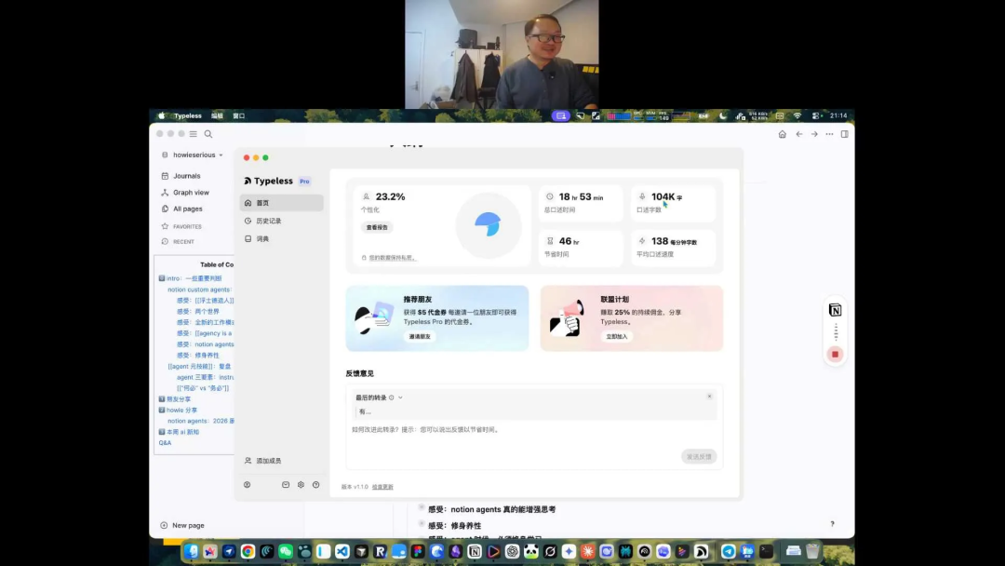Expand the 最后的转录 dropdown chevron
This screenshot has height=566, width=1005.
coord(400,398)
